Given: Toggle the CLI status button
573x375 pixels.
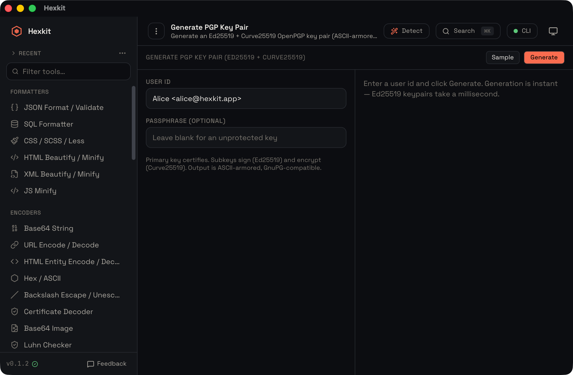Looking at the screenshot, I should 522,31.
